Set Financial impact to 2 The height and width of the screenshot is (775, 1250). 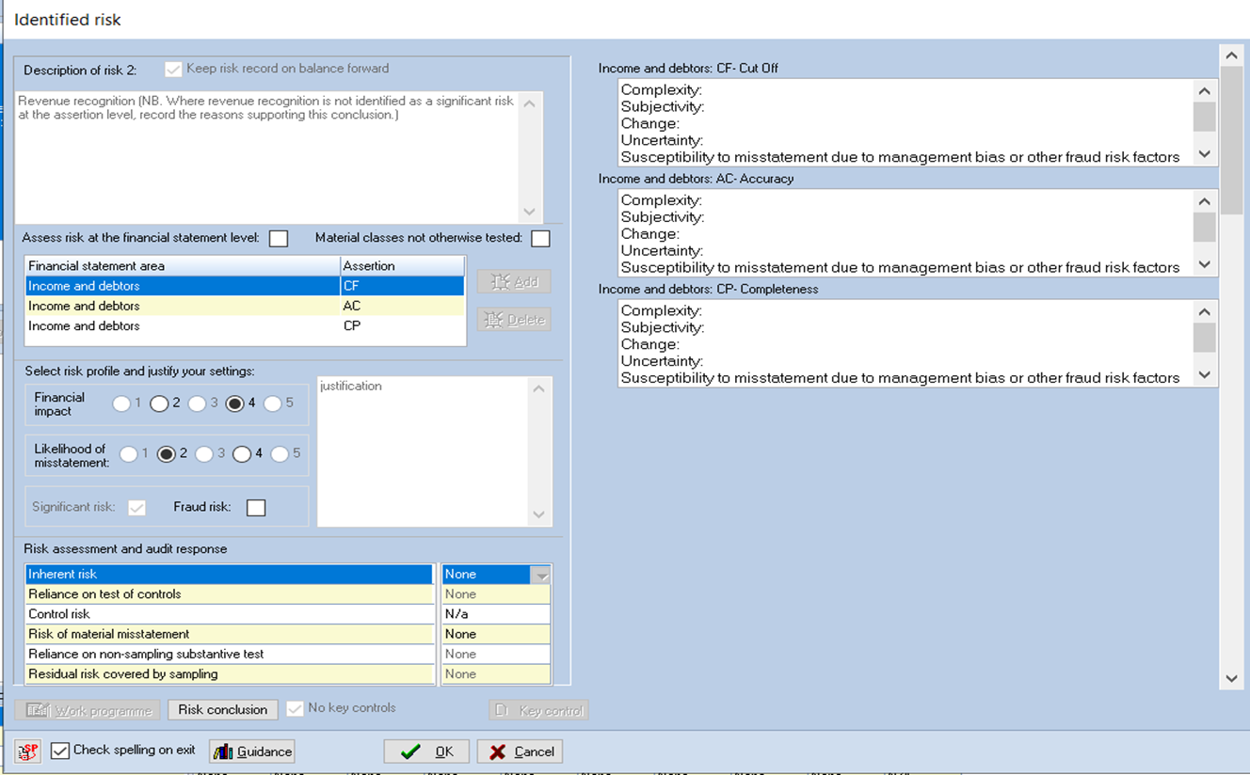pyautogui.click(x=159, y=403)
